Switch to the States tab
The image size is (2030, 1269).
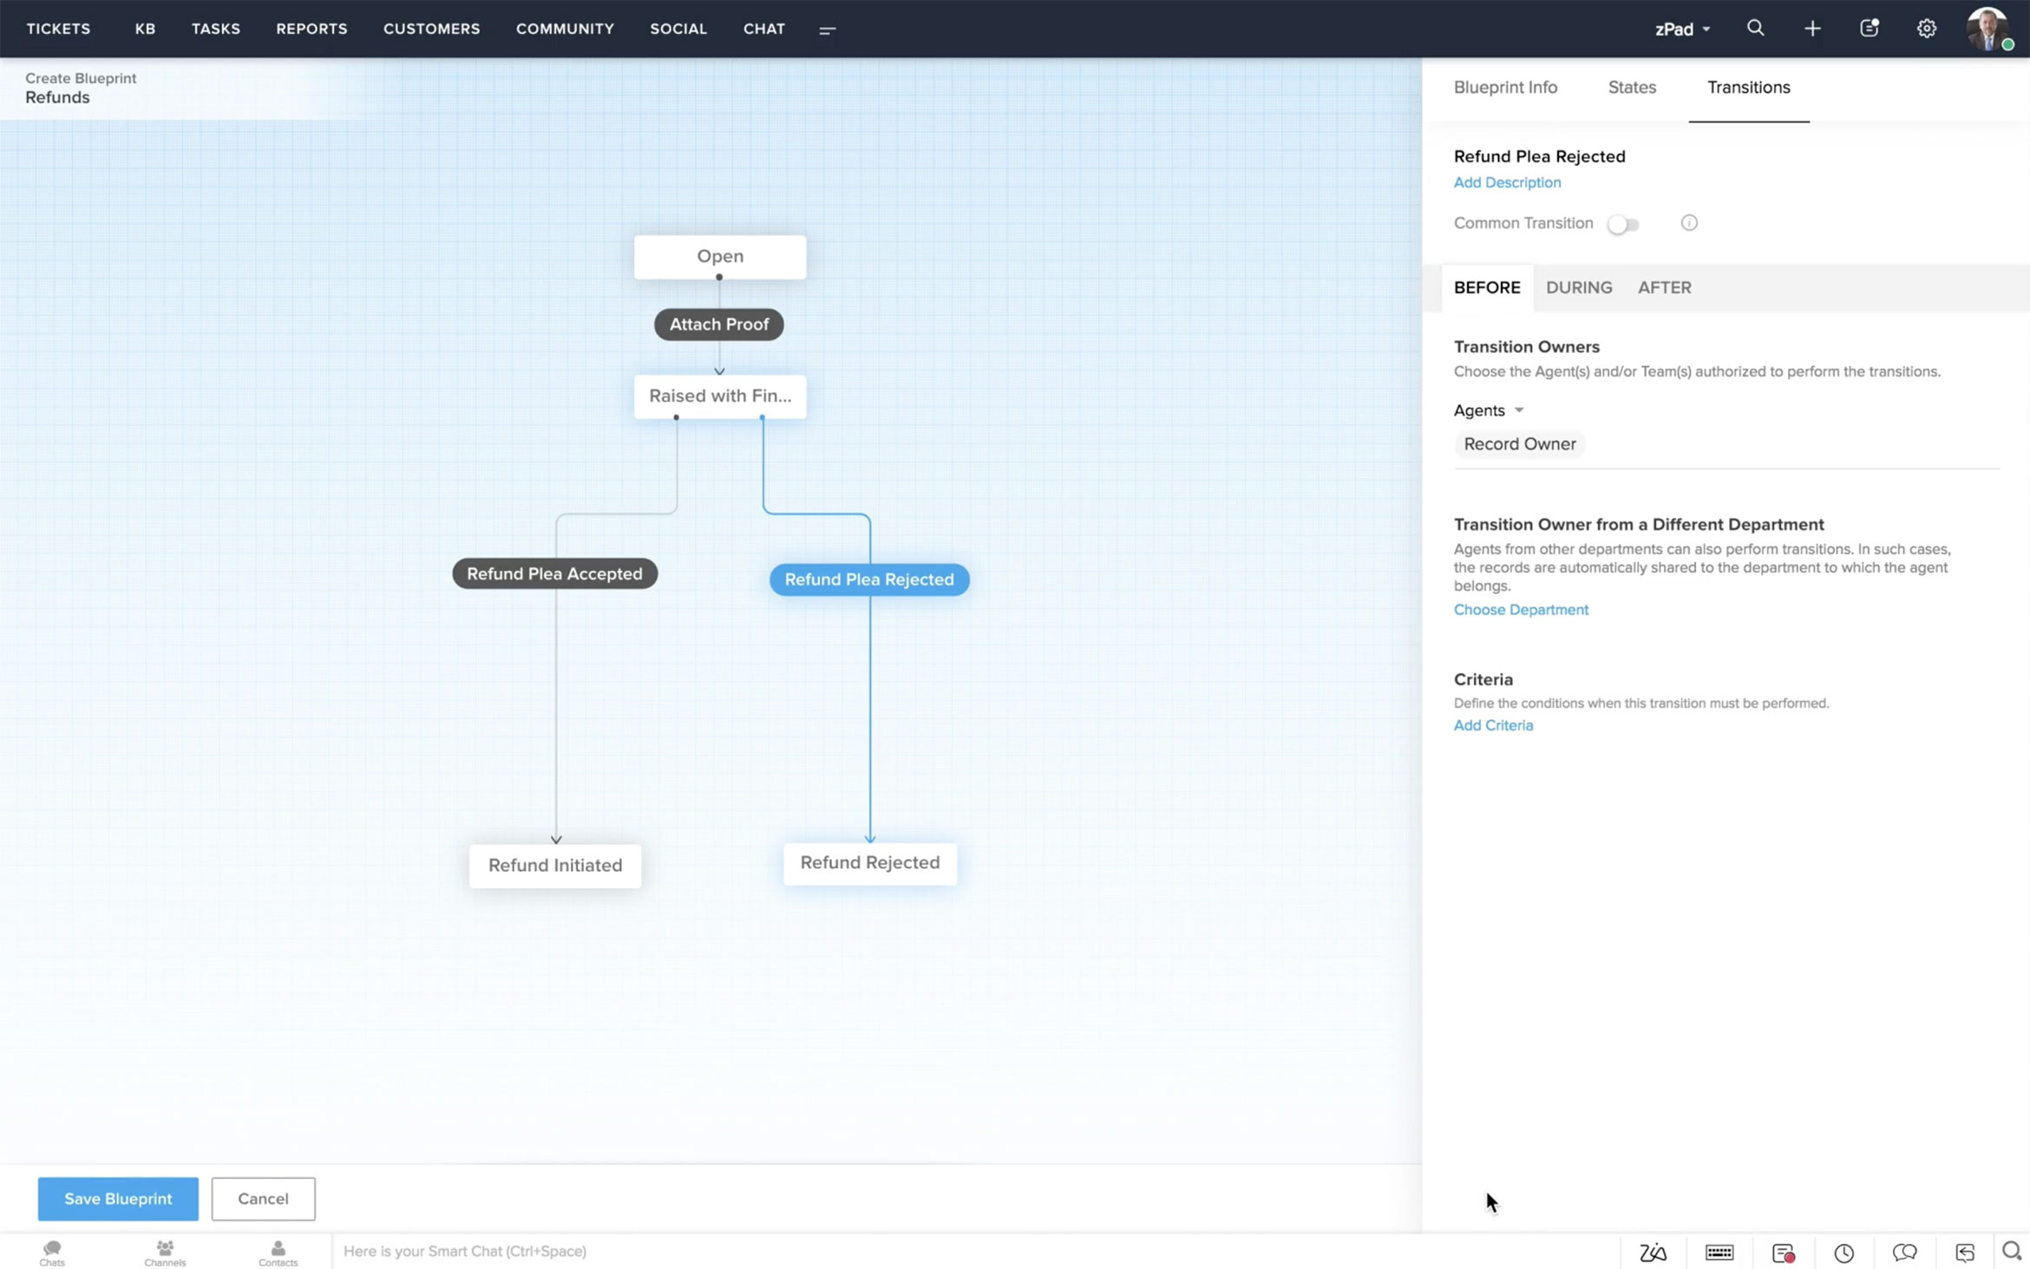click(1631, 88)
